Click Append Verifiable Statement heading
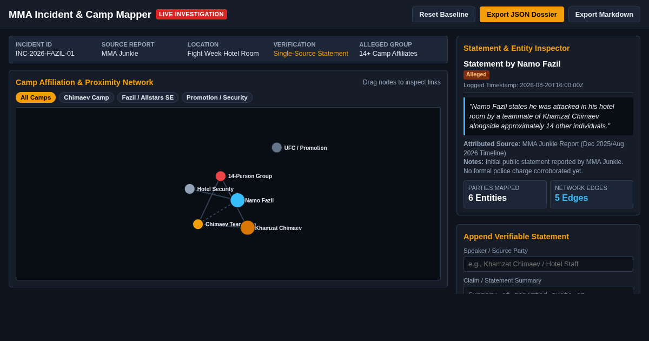Image resolution: width=649 pixels, height=341 pixels. click(516, 237)
